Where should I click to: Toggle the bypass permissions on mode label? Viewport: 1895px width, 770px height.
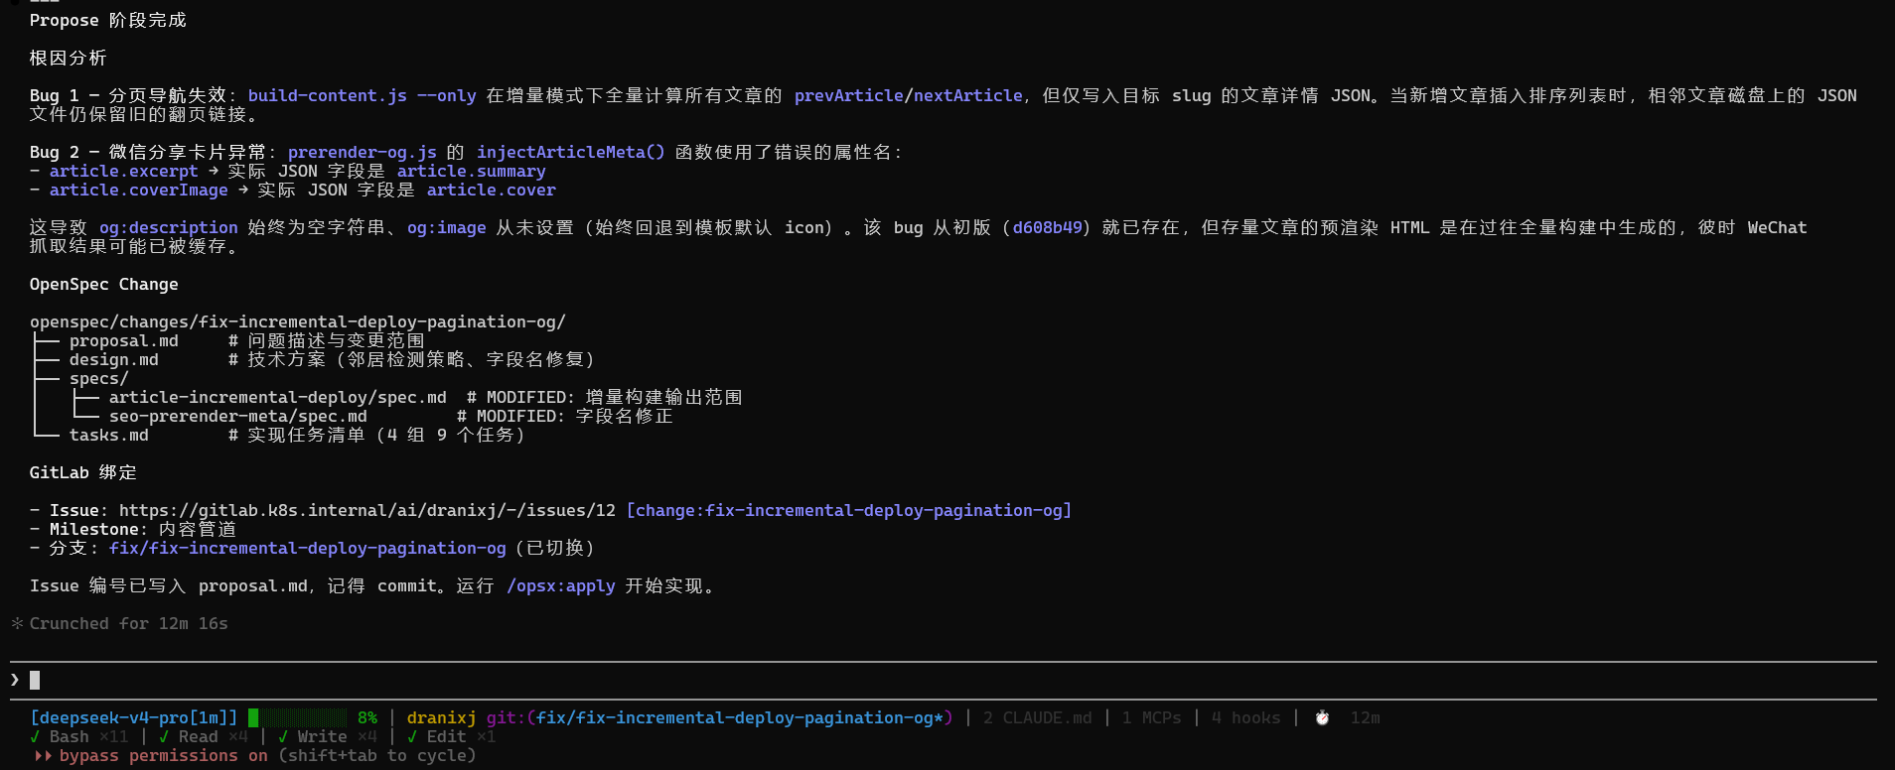[x=164, y=755]
